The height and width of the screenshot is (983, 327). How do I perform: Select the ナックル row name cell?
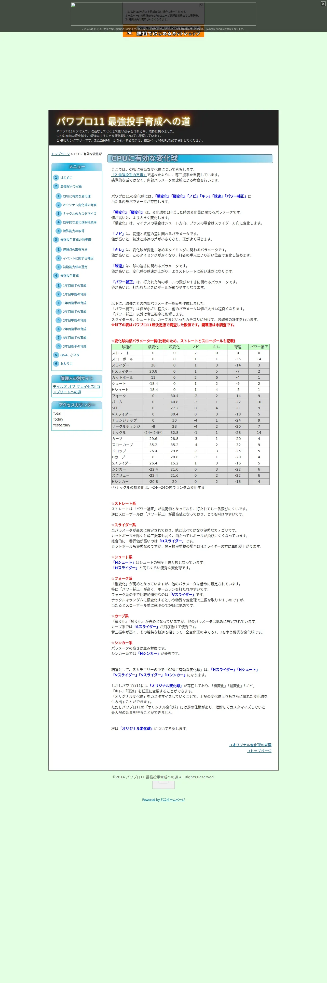pos(127,433)
